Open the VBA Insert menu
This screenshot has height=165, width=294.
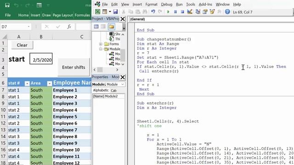click(x=137, y=4)
